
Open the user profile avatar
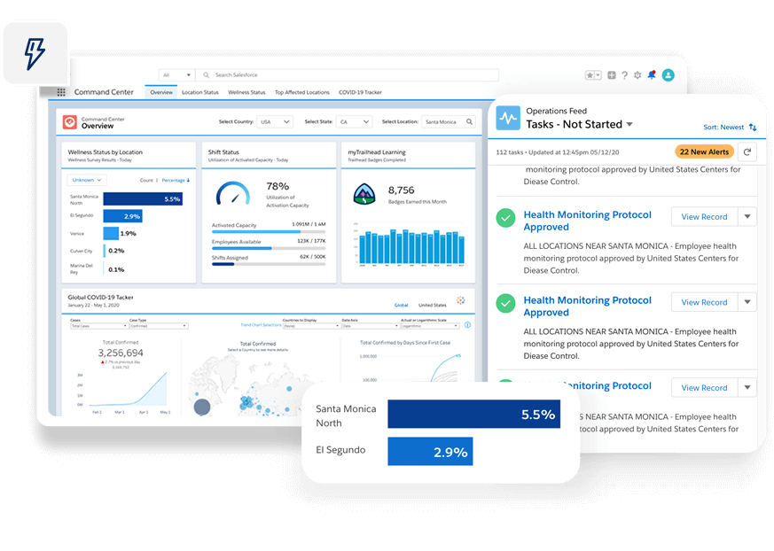click(668, 75)
